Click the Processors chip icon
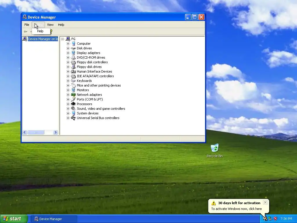This screenshot has width=297, height=223. coord(73,104)
